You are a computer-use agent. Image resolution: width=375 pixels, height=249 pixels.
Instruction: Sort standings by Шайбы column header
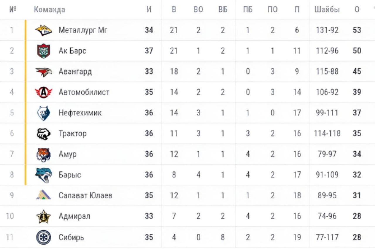327,10
